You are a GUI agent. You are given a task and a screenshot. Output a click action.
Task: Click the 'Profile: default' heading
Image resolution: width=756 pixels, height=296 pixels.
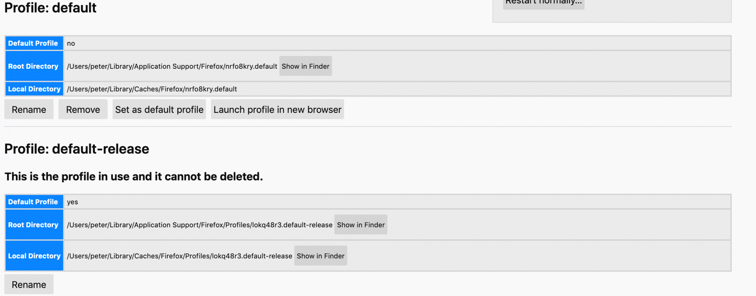pos(50,8)
